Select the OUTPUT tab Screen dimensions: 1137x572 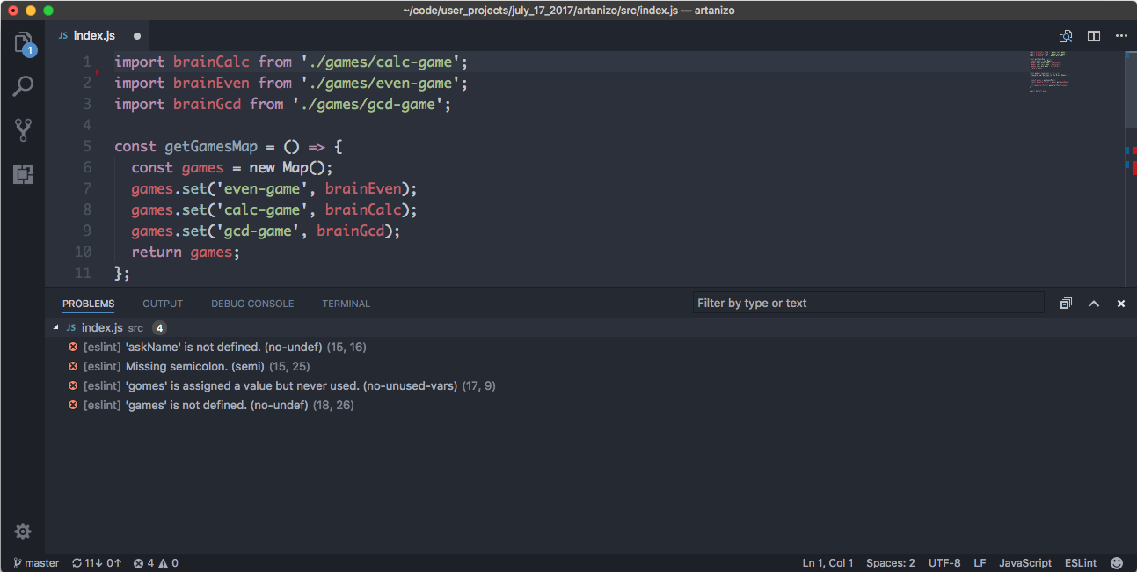162,303
